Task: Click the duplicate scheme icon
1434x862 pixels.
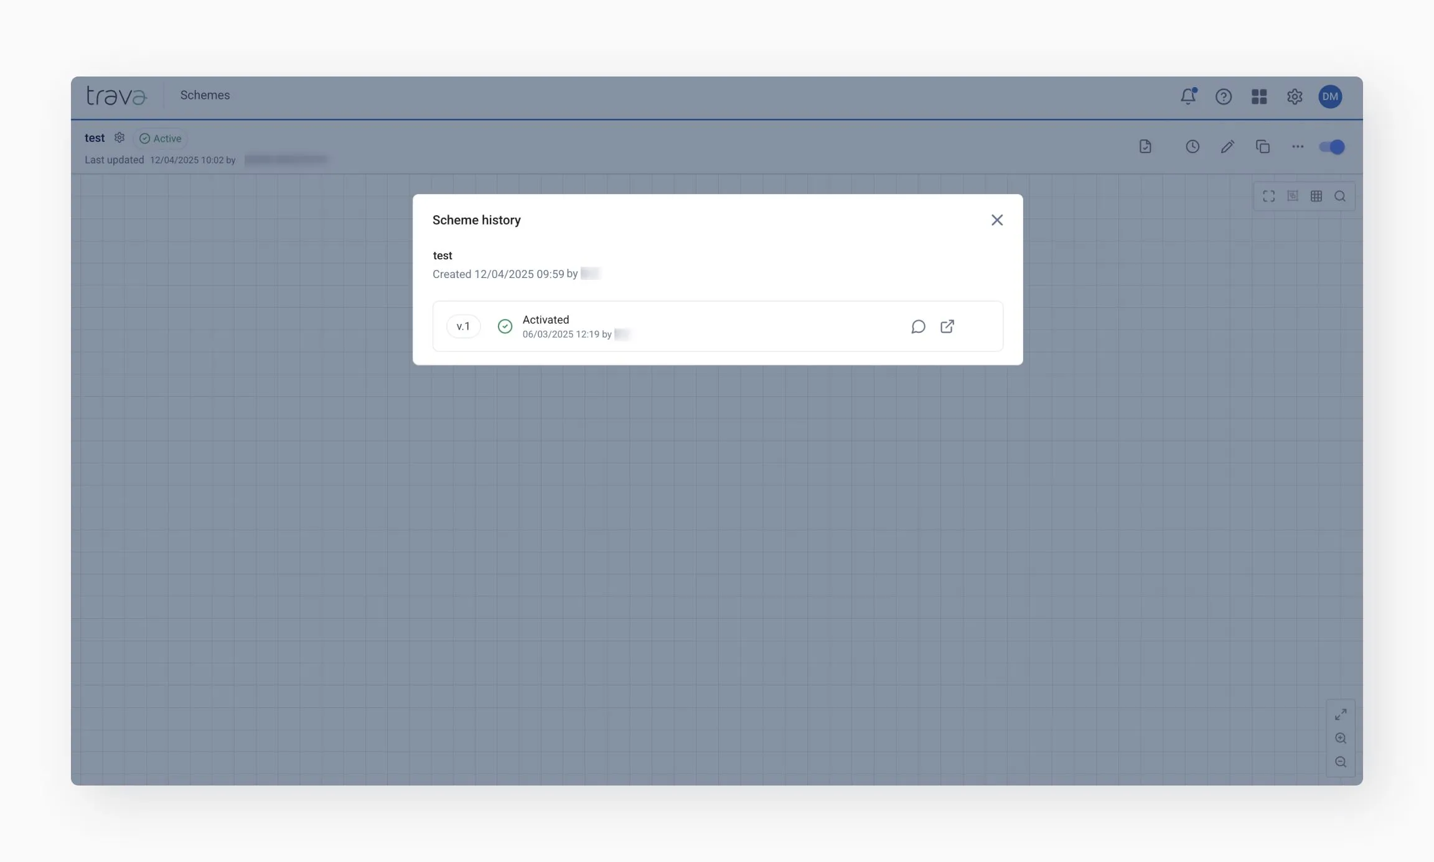Action: click(x=1263, y=147)
